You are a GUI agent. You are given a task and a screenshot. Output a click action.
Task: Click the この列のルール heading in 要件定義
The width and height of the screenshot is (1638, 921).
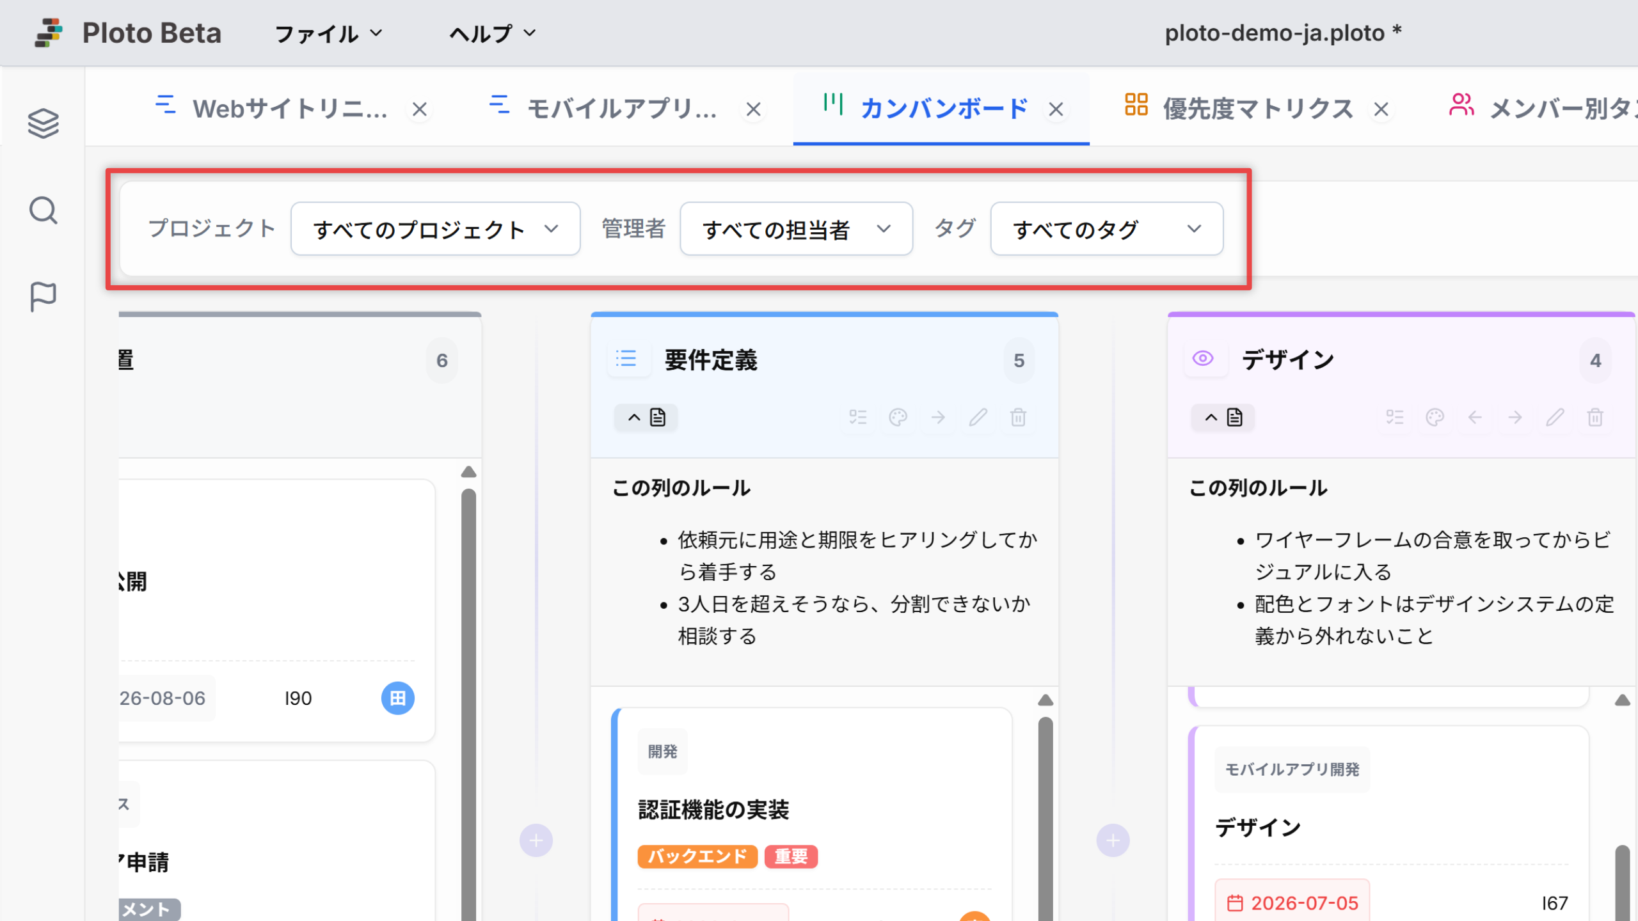point(681,488)
